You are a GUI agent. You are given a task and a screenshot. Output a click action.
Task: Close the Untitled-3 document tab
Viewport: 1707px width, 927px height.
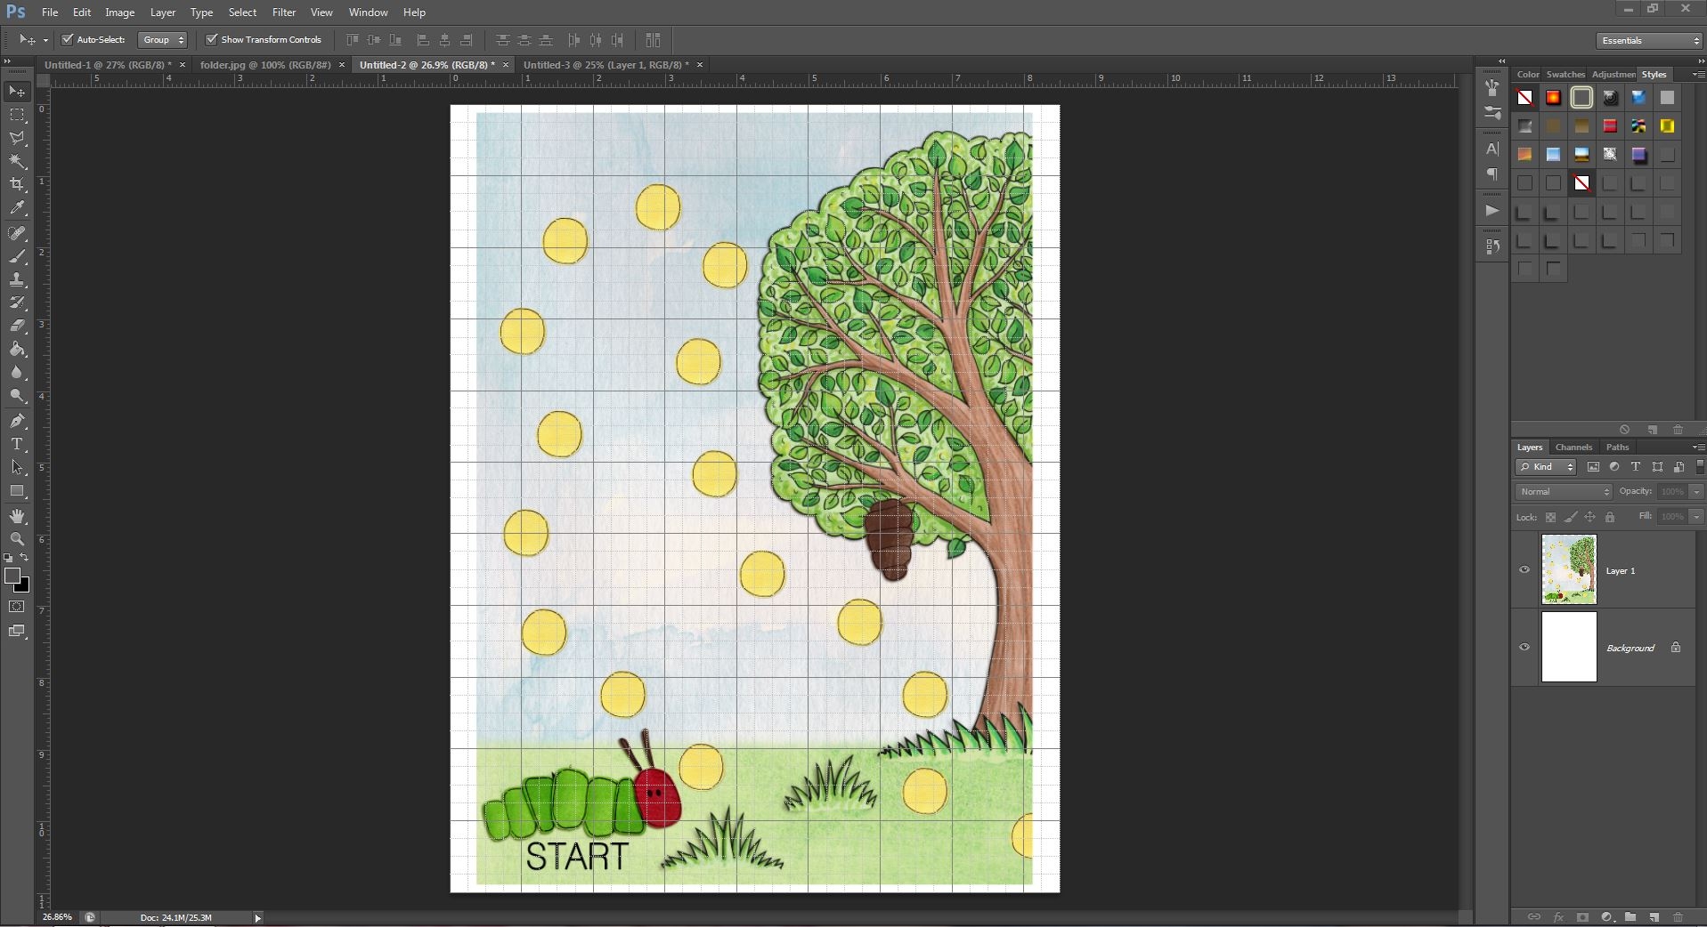[x=700, y=65]
